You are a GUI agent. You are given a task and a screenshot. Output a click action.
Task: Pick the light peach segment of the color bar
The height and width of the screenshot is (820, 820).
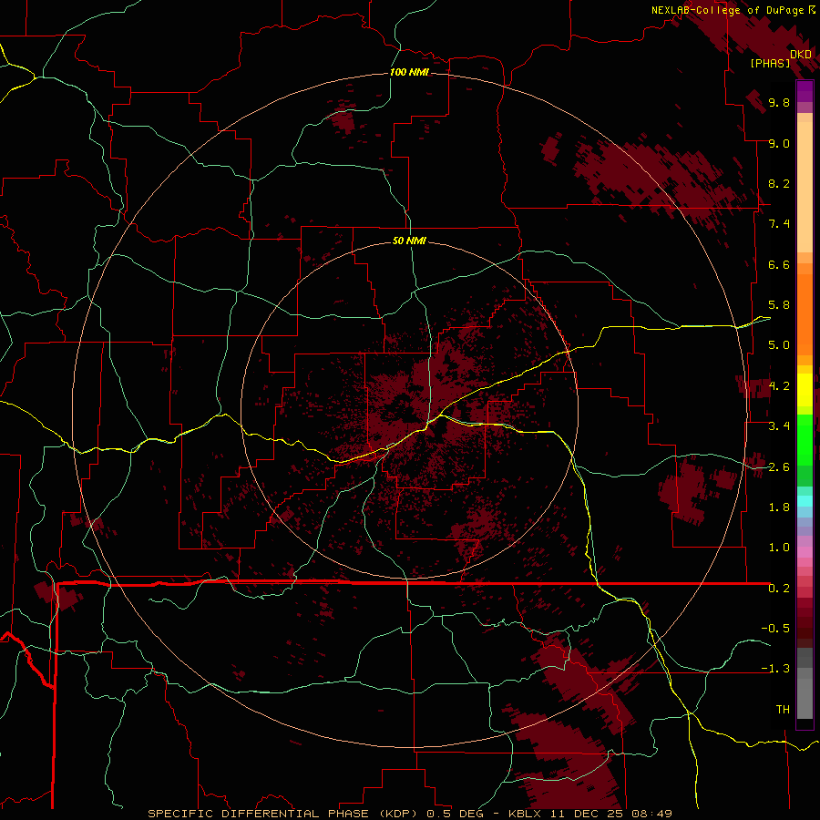(805, 187)
